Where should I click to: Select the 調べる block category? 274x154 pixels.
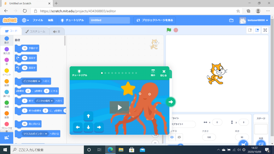click(x=7, y=93)
